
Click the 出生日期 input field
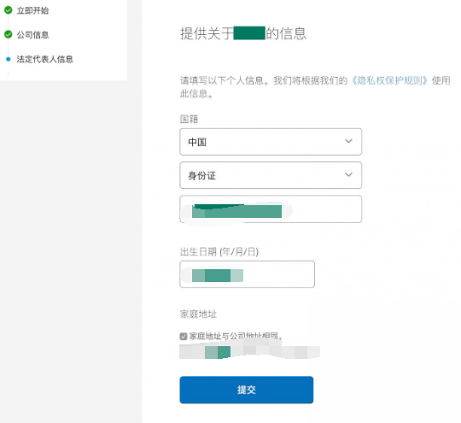pos(247,274)
